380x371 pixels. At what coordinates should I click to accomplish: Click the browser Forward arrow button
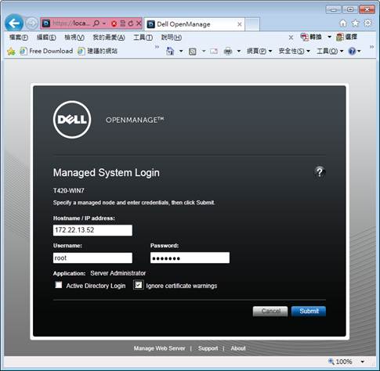coord(32,23)
